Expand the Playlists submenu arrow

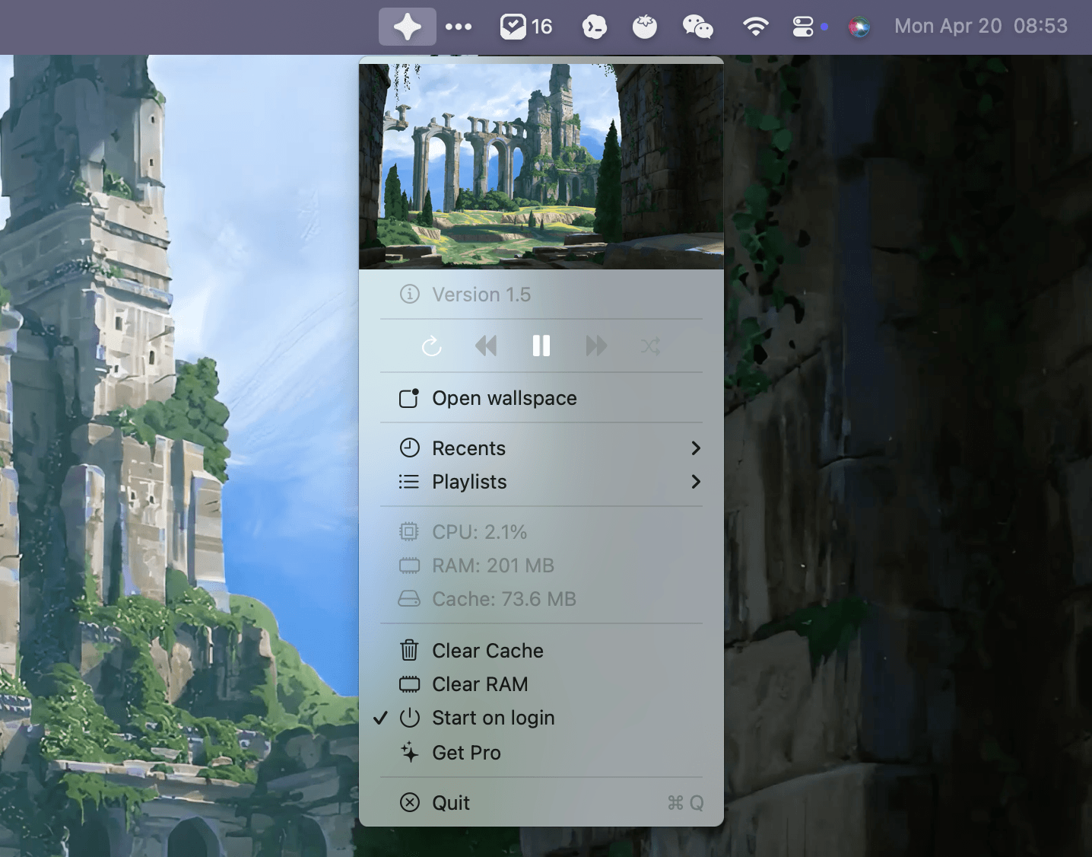pyautogui.click(x=695, y=482)
